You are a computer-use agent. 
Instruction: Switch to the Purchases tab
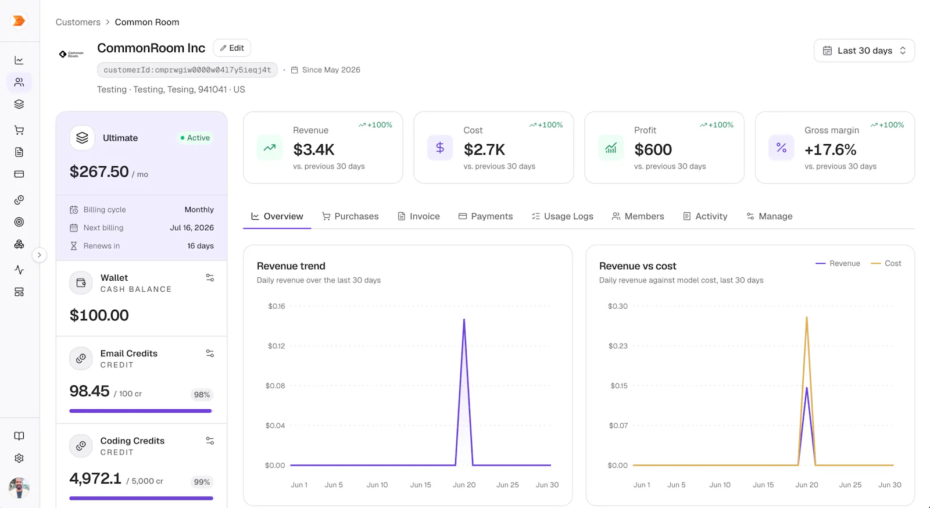click(350, 216)
